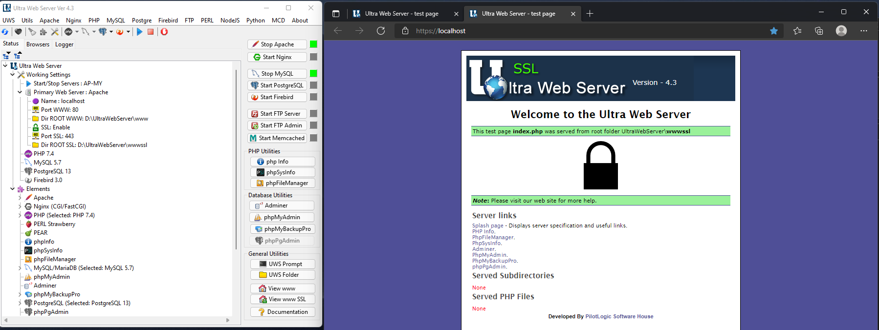Collapse the Working Settings tree node

coord(13,74)
